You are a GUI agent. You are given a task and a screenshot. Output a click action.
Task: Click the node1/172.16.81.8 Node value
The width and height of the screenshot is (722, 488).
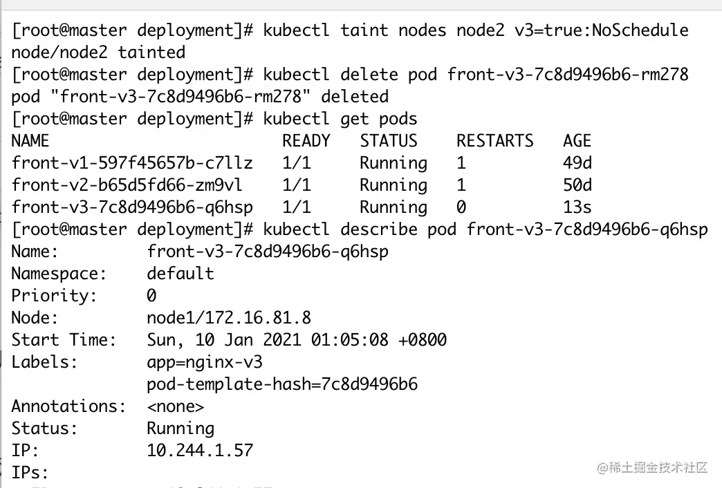[229, 318]
